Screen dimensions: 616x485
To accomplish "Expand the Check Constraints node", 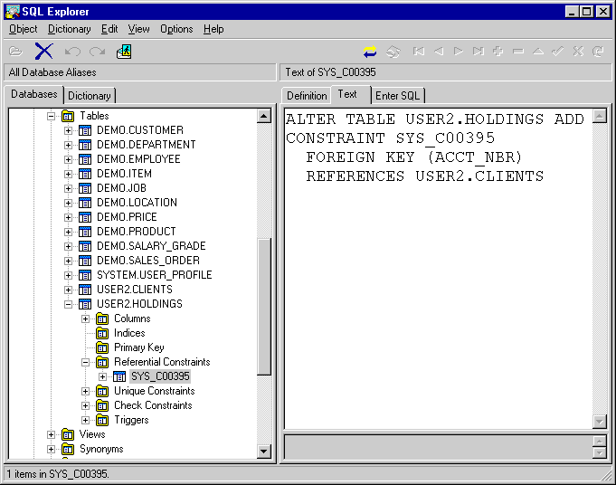I will tap(85, 405).
